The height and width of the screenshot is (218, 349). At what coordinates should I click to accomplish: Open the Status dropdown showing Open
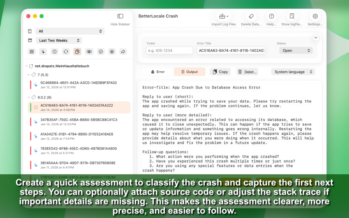pos(295,50)
